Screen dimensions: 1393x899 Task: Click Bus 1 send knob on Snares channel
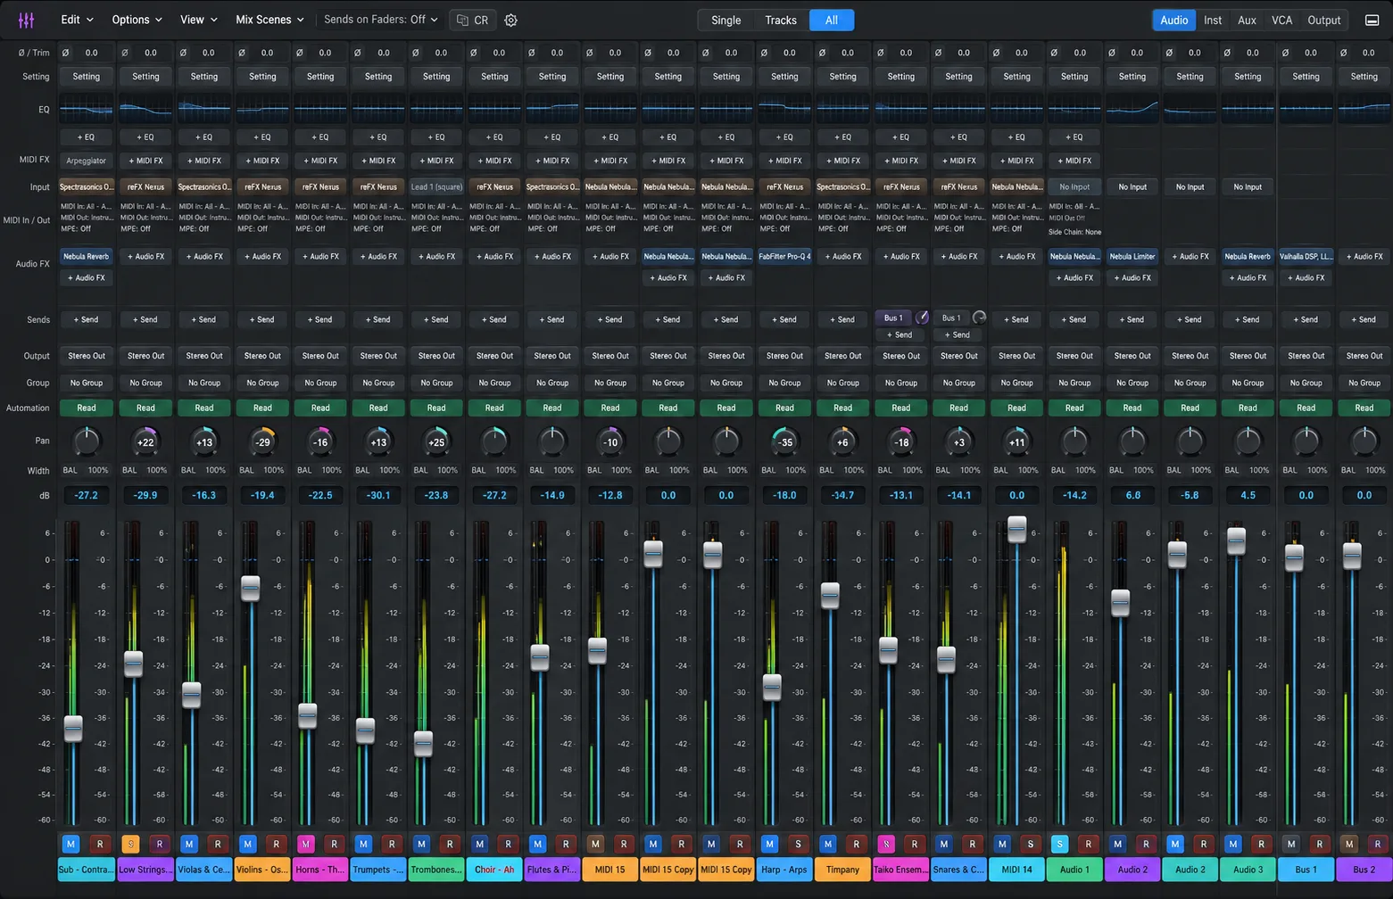(x=979, y=318)
